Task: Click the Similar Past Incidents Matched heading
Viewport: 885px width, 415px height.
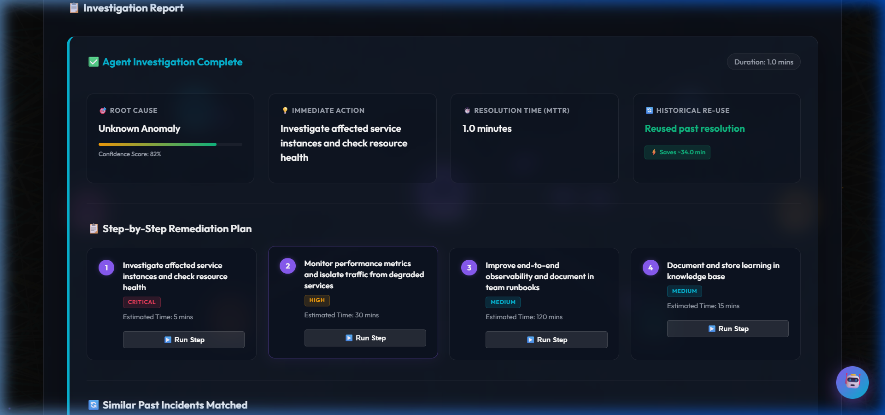Action: [x=175, y=405]
